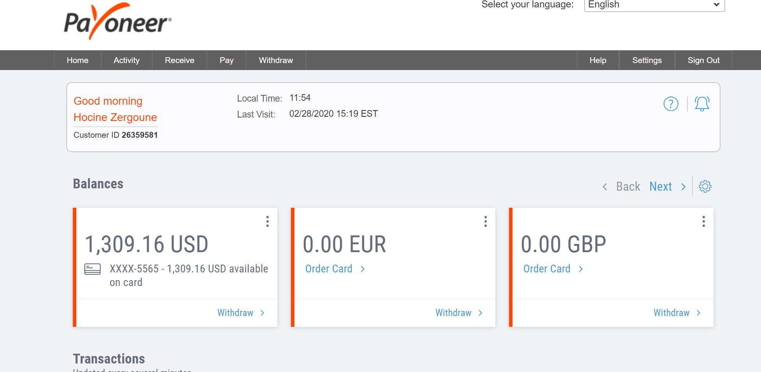Open the USD balance three-dot menu
The image size is (761, 372).
[267, 221]
